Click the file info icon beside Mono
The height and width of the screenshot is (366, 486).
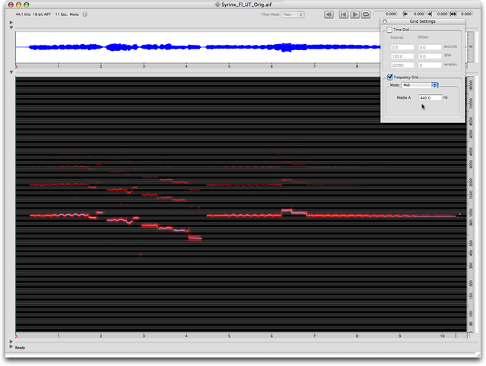[84, 14]
